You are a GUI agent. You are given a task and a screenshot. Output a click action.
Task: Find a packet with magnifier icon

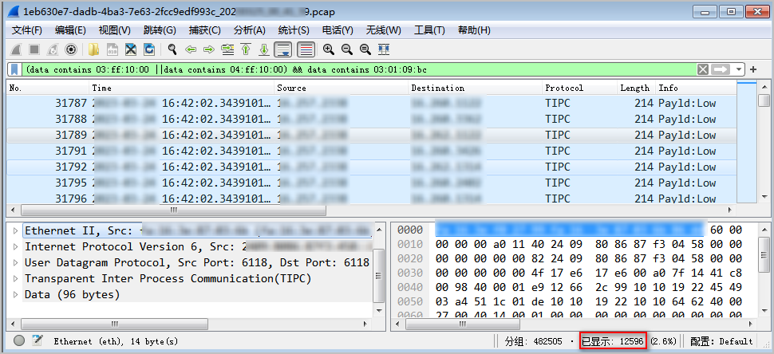[x=172, y=49]
